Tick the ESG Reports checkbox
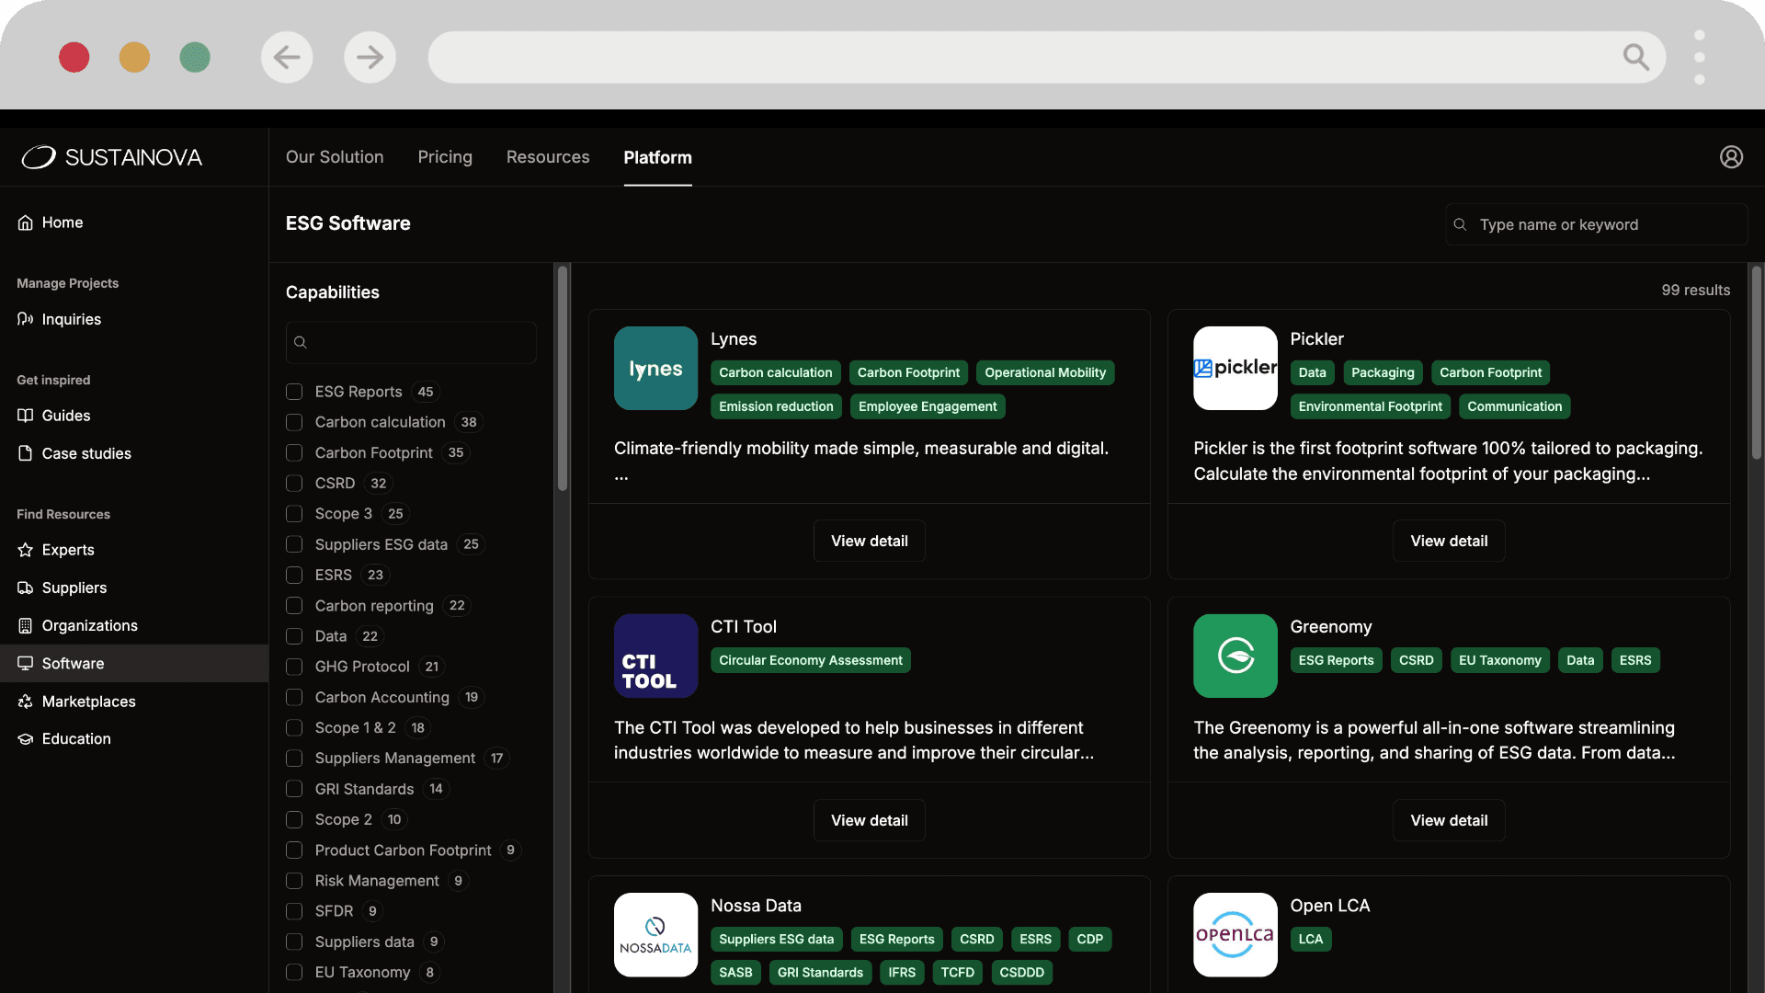Viewport: 1765px width, 993px height. click(294, 392)
